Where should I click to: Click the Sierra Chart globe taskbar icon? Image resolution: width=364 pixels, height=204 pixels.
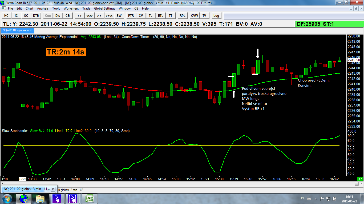click(x=24, y=198)
